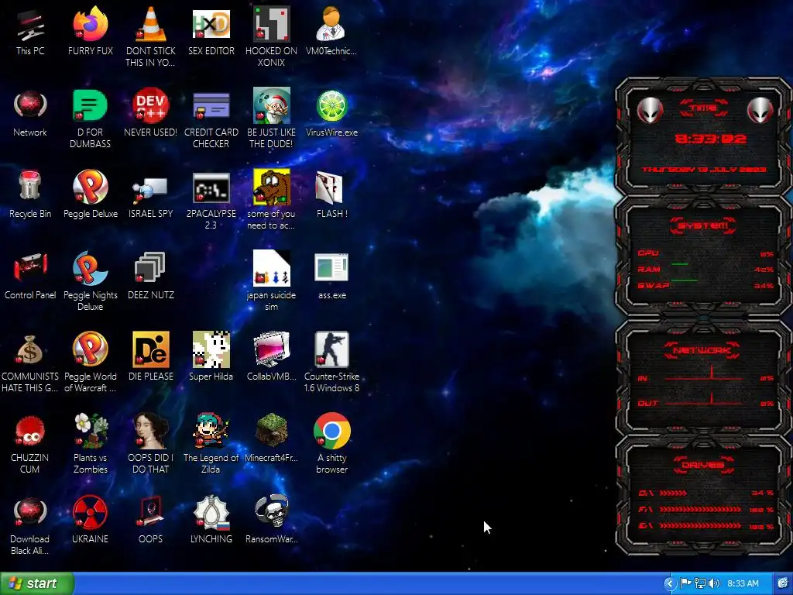Select the CollabVMB monitor icon
The width and height of the screenshot is (793, 595).
pyautogui.click(x=271, y=349)
